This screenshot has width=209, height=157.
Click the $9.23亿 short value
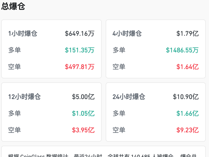[x=188, y=130]
